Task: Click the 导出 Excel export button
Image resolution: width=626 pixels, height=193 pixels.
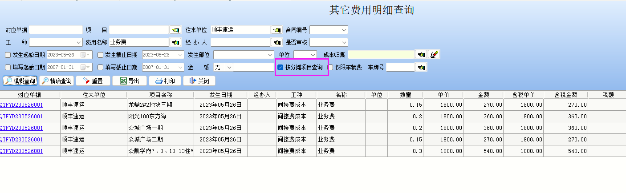Action: click(129, 81)
